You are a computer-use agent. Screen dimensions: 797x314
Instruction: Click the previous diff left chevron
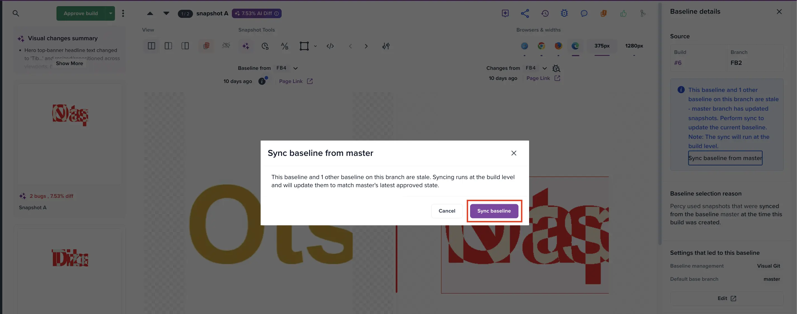(350, 46)
